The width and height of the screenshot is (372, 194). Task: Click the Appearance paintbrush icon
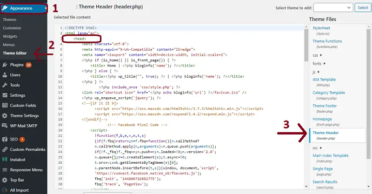(x=5, y=8)
